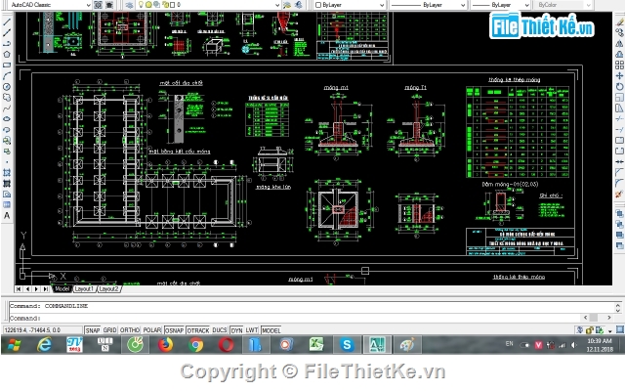
Task: Select the Erase modify tool
Action: [x=619, y=22]
